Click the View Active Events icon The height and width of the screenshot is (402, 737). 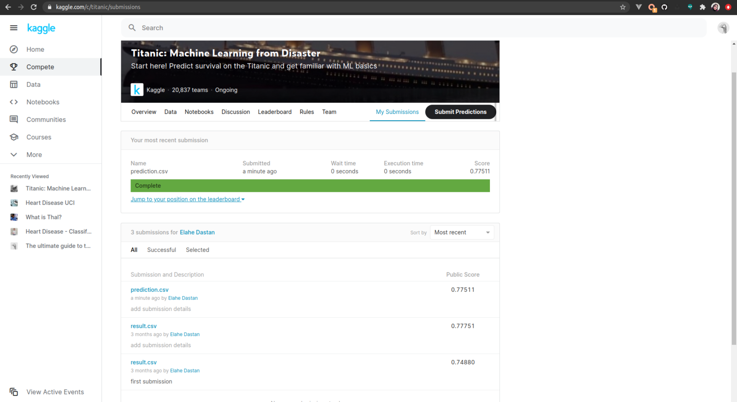pos(14,392)
